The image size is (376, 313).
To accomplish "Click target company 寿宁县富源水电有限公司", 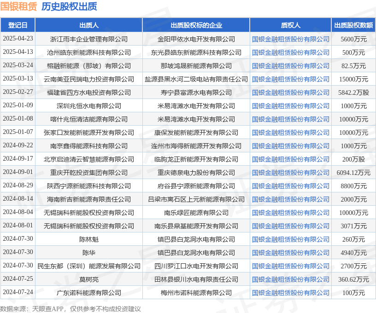I will point(196,93).
